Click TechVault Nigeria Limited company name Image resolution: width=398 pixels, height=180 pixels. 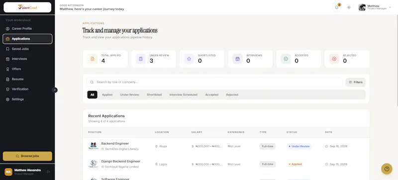[x=121, y=167]
